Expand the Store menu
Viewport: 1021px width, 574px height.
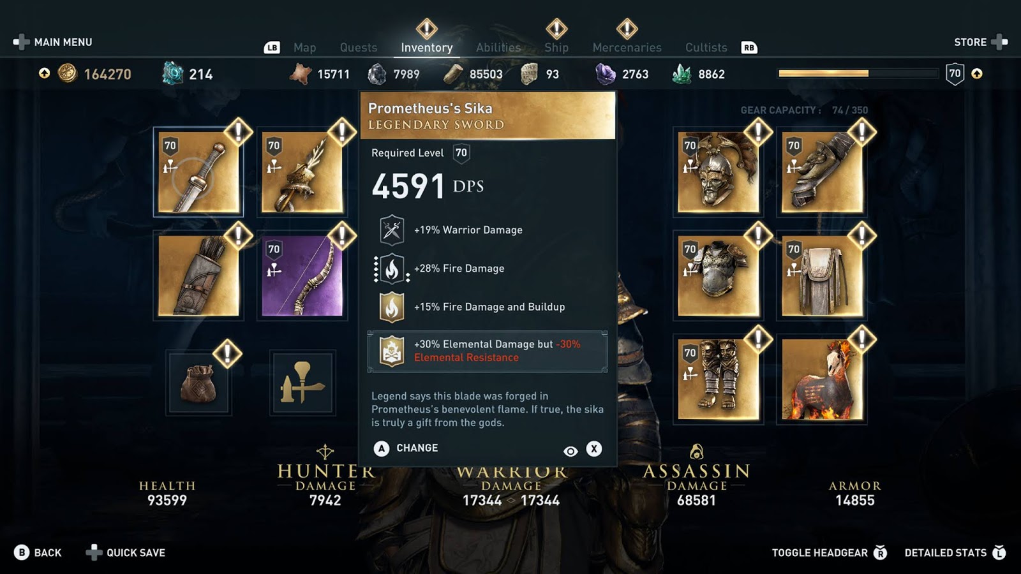[981, 42]
